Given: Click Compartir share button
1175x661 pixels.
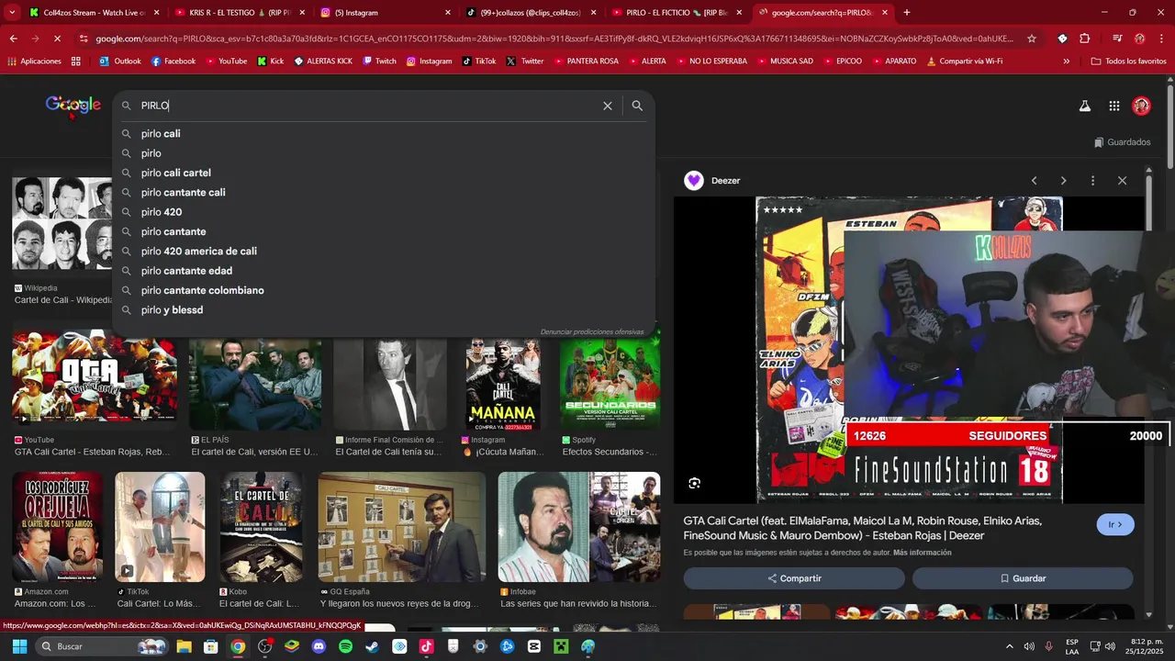Looking at the screenshot, I should pyautogui.click(x=794, y=578).
